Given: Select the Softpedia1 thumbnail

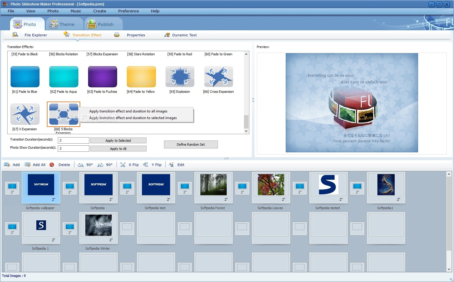Looking at the screenshot, I should click(386, 187).
